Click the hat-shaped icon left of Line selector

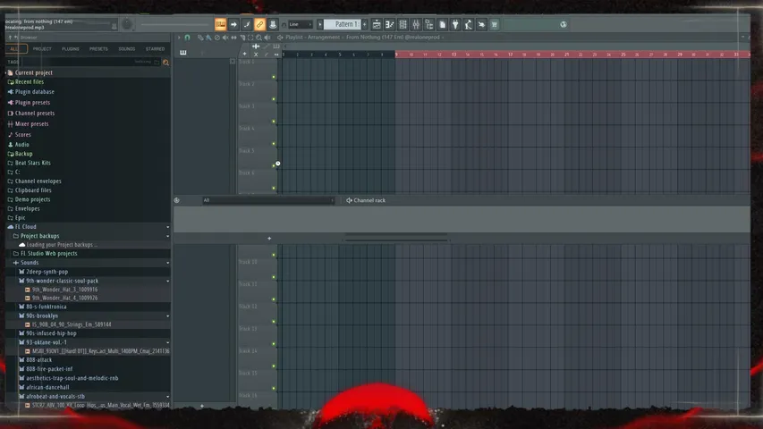[273, 24]
